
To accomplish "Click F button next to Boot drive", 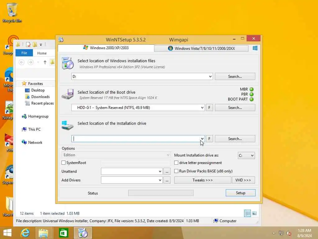I will 209,107.
